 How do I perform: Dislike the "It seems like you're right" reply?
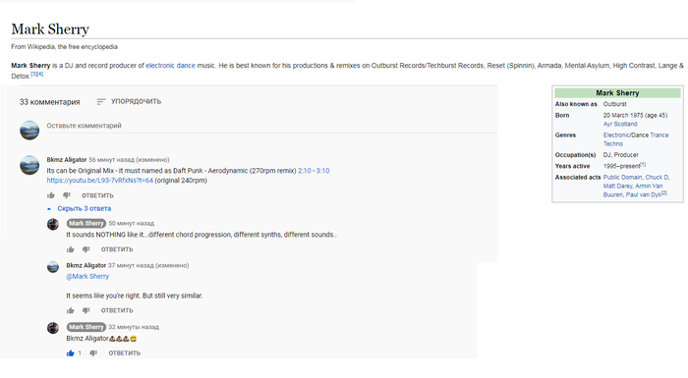pyautogui.click(x=86, y=310)
